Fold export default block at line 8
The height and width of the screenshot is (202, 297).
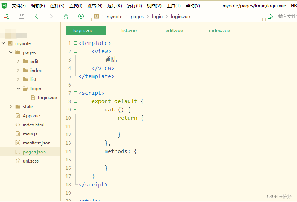[76, 101]
